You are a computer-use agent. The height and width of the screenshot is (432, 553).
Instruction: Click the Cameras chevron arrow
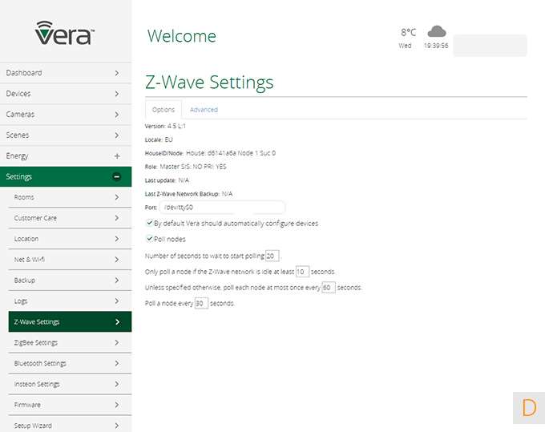pos(117,115)
